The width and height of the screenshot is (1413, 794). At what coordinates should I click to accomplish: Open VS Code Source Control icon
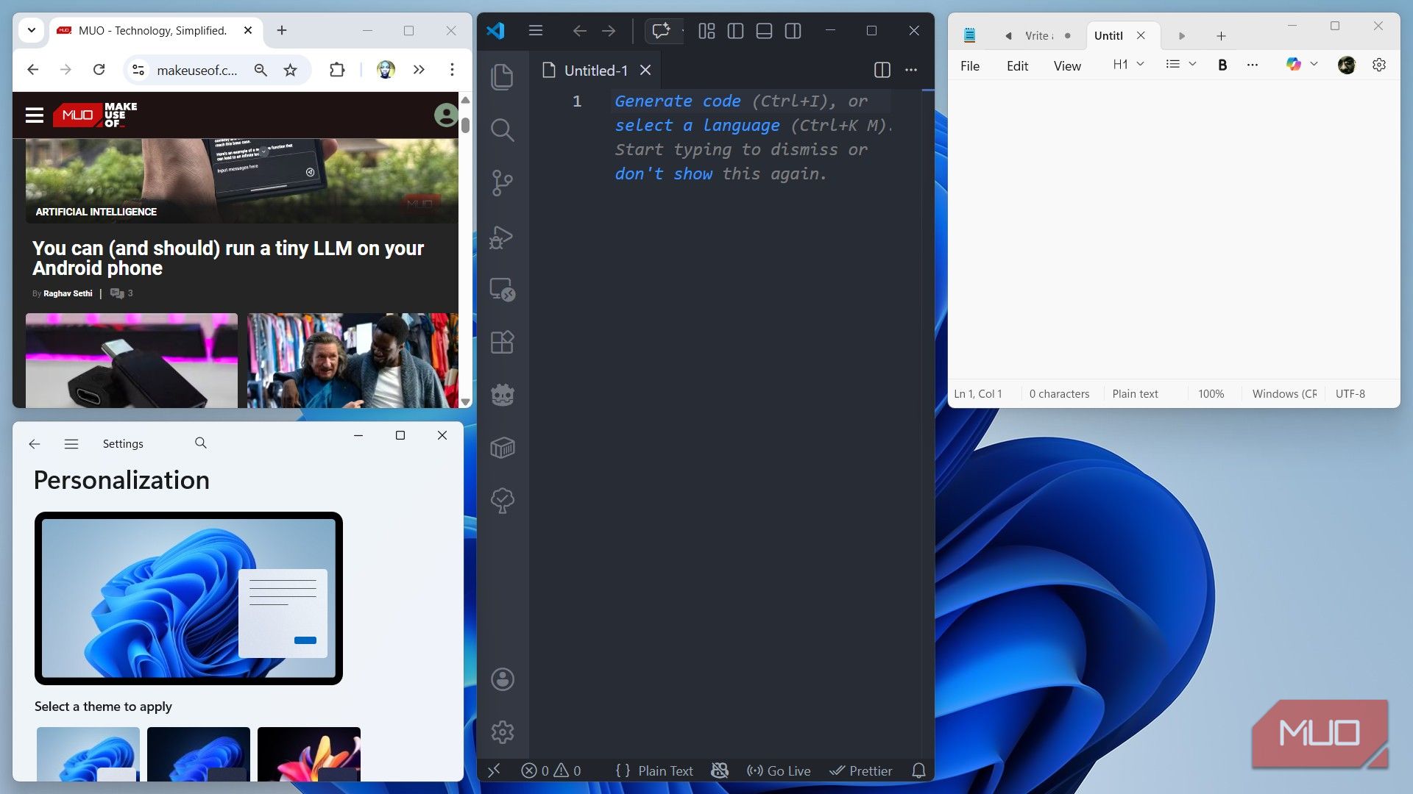click(502, 183)
